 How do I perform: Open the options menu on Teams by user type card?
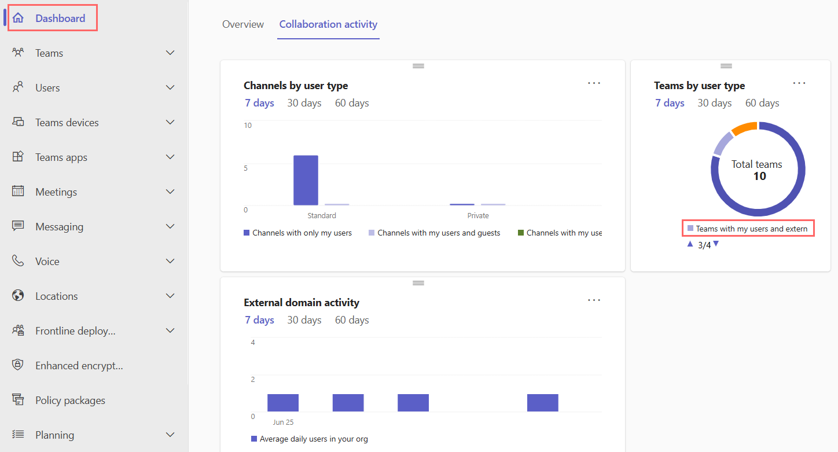point(799,83)
